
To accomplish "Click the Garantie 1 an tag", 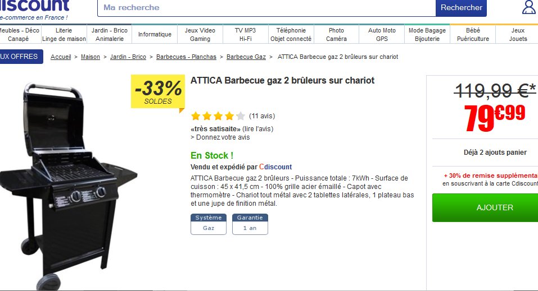I will click(x=250, y=224).
